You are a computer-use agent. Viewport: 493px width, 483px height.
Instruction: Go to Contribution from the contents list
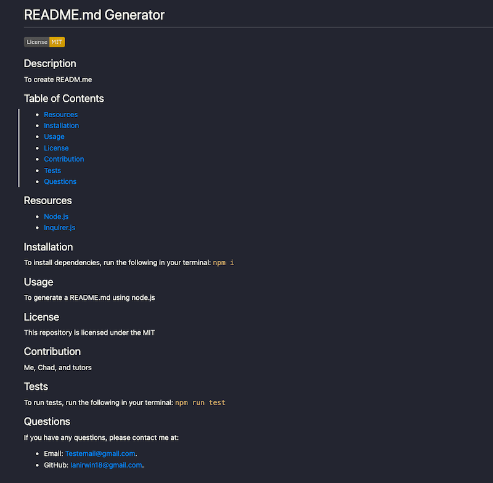click(63, 159)
